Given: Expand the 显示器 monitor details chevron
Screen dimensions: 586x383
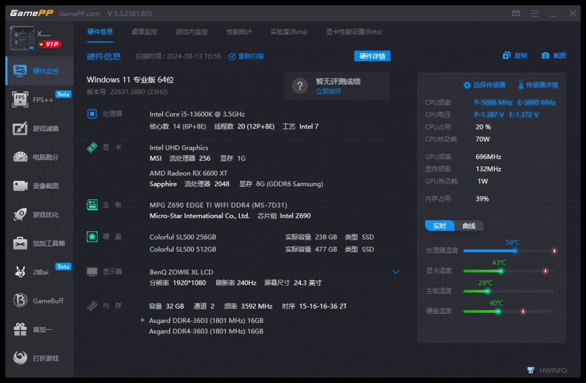Looking at the screenshot, I should point(396,272).
